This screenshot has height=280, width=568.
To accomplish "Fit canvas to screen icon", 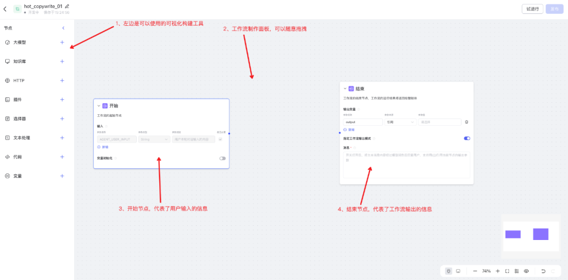I will click(x=507, y=271).
